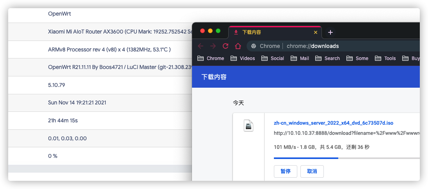This screenshot has height=189, width=428.
Task: Open the Chrome bookmarks folder
Action: coord(210,58)
